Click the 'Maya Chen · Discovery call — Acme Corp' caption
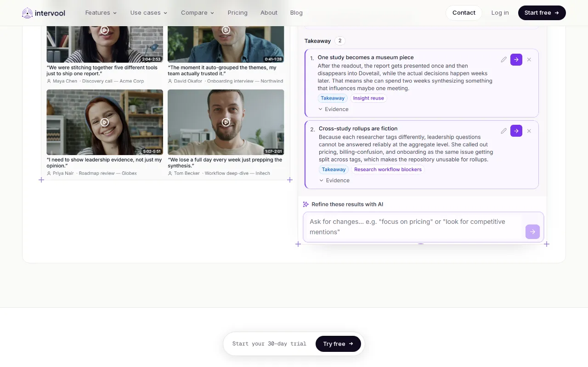 [95, 81]
